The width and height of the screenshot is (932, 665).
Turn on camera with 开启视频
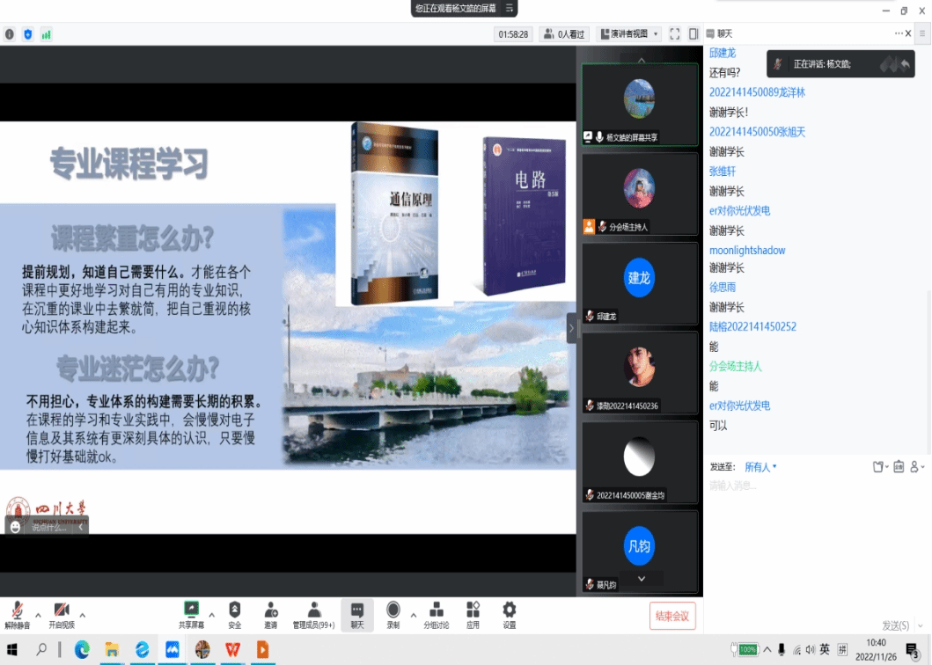coord(62,613)
